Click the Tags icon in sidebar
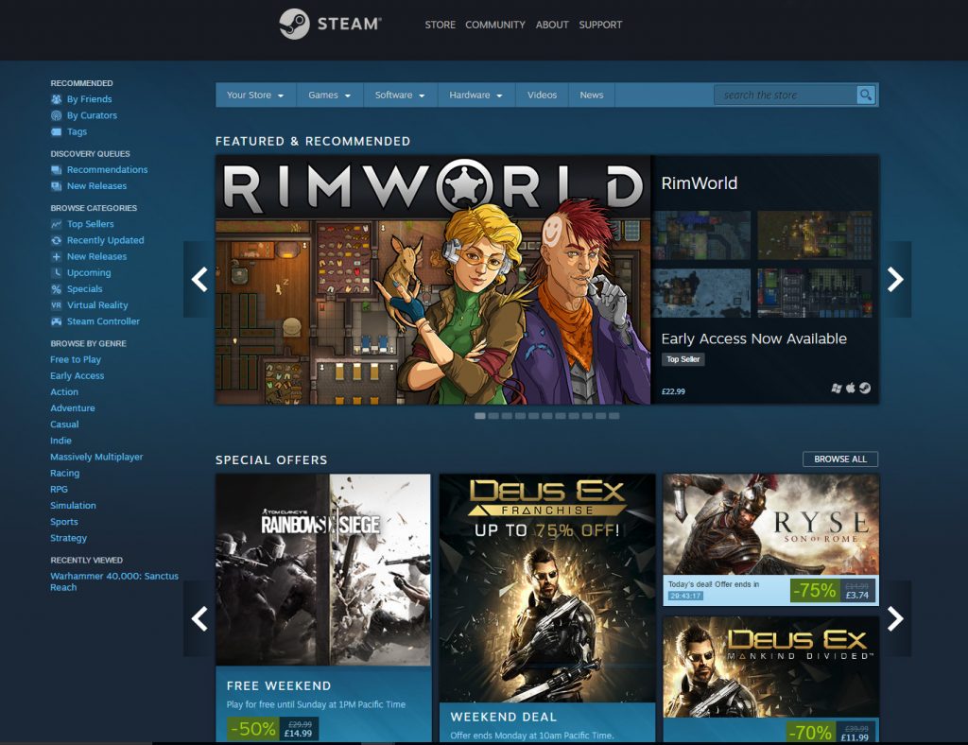Screen dimensions: 968x745 (x=56, y=131)
